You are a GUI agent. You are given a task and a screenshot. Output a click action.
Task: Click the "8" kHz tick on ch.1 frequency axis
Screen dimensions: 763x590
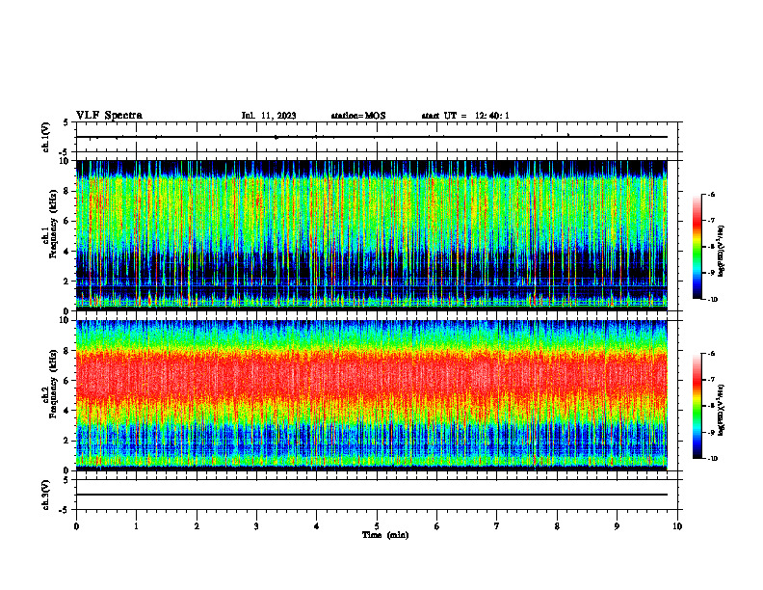68,191
